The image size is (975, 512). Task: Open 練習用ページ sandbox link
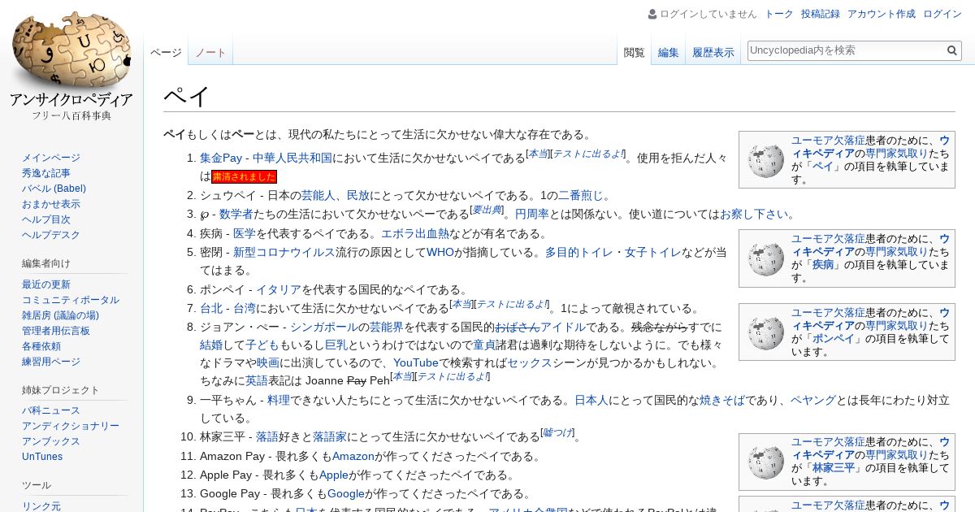[51, 362]
